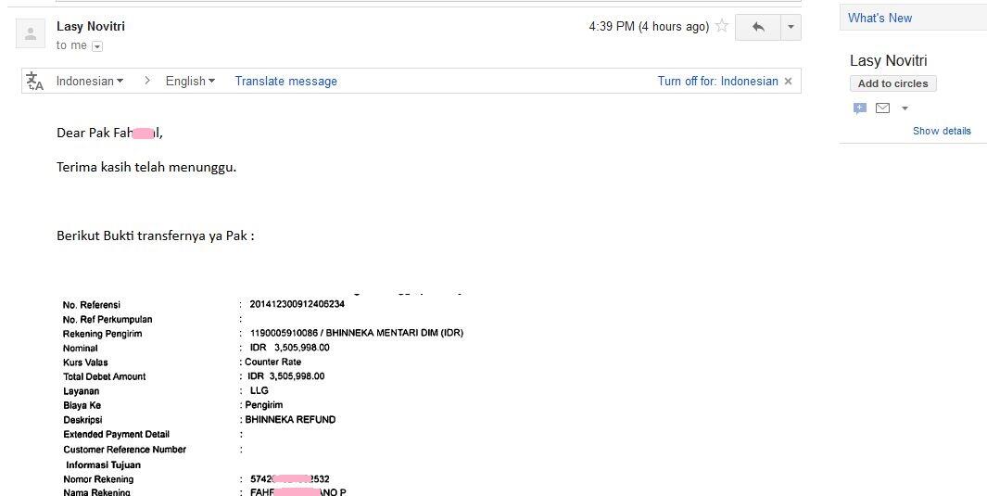
Task: Click Show details link
Action: point(942,131)
